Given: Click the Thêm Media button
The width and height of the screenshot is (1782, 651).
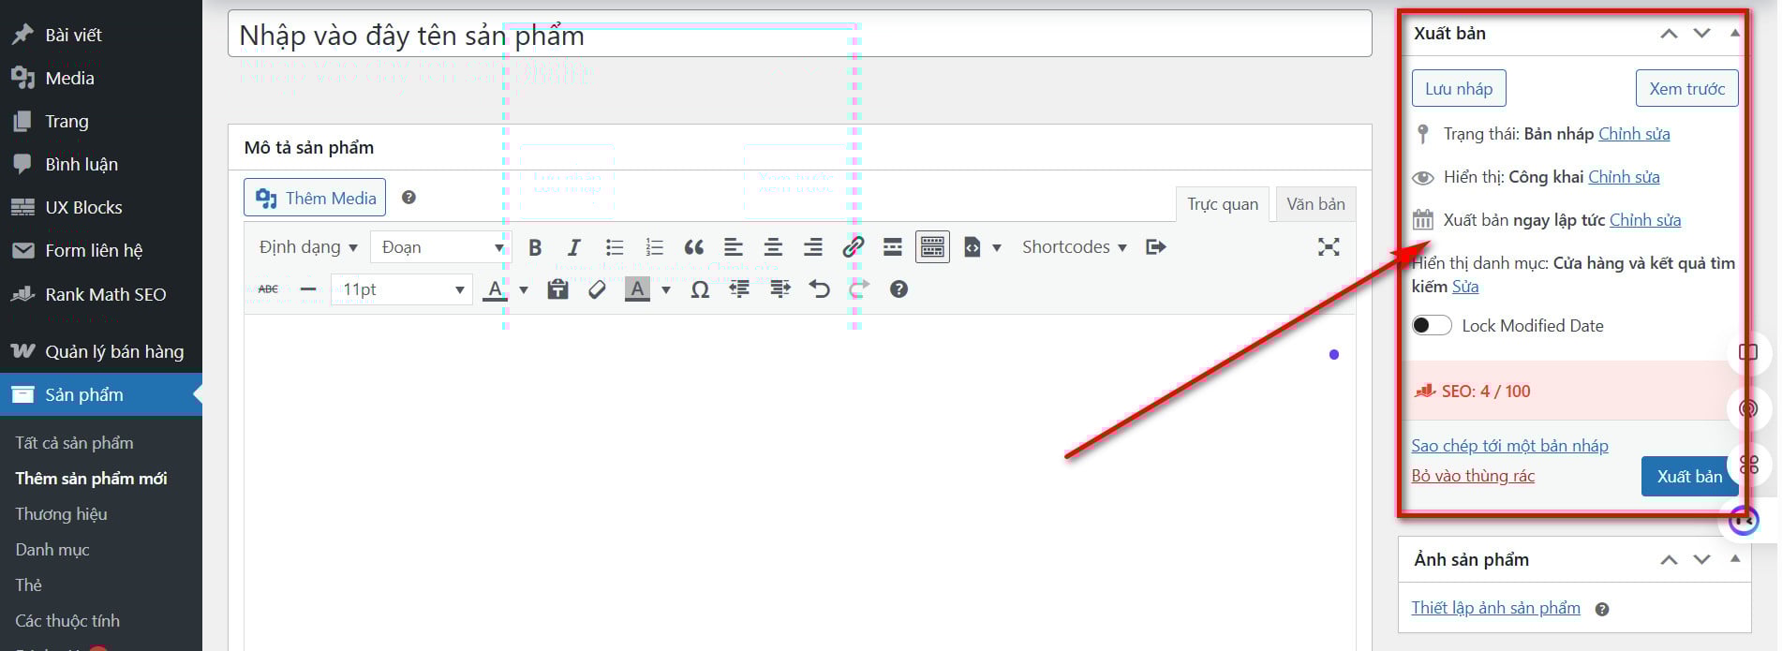Looking at the screenshot, I should click(x=315, y=198).
